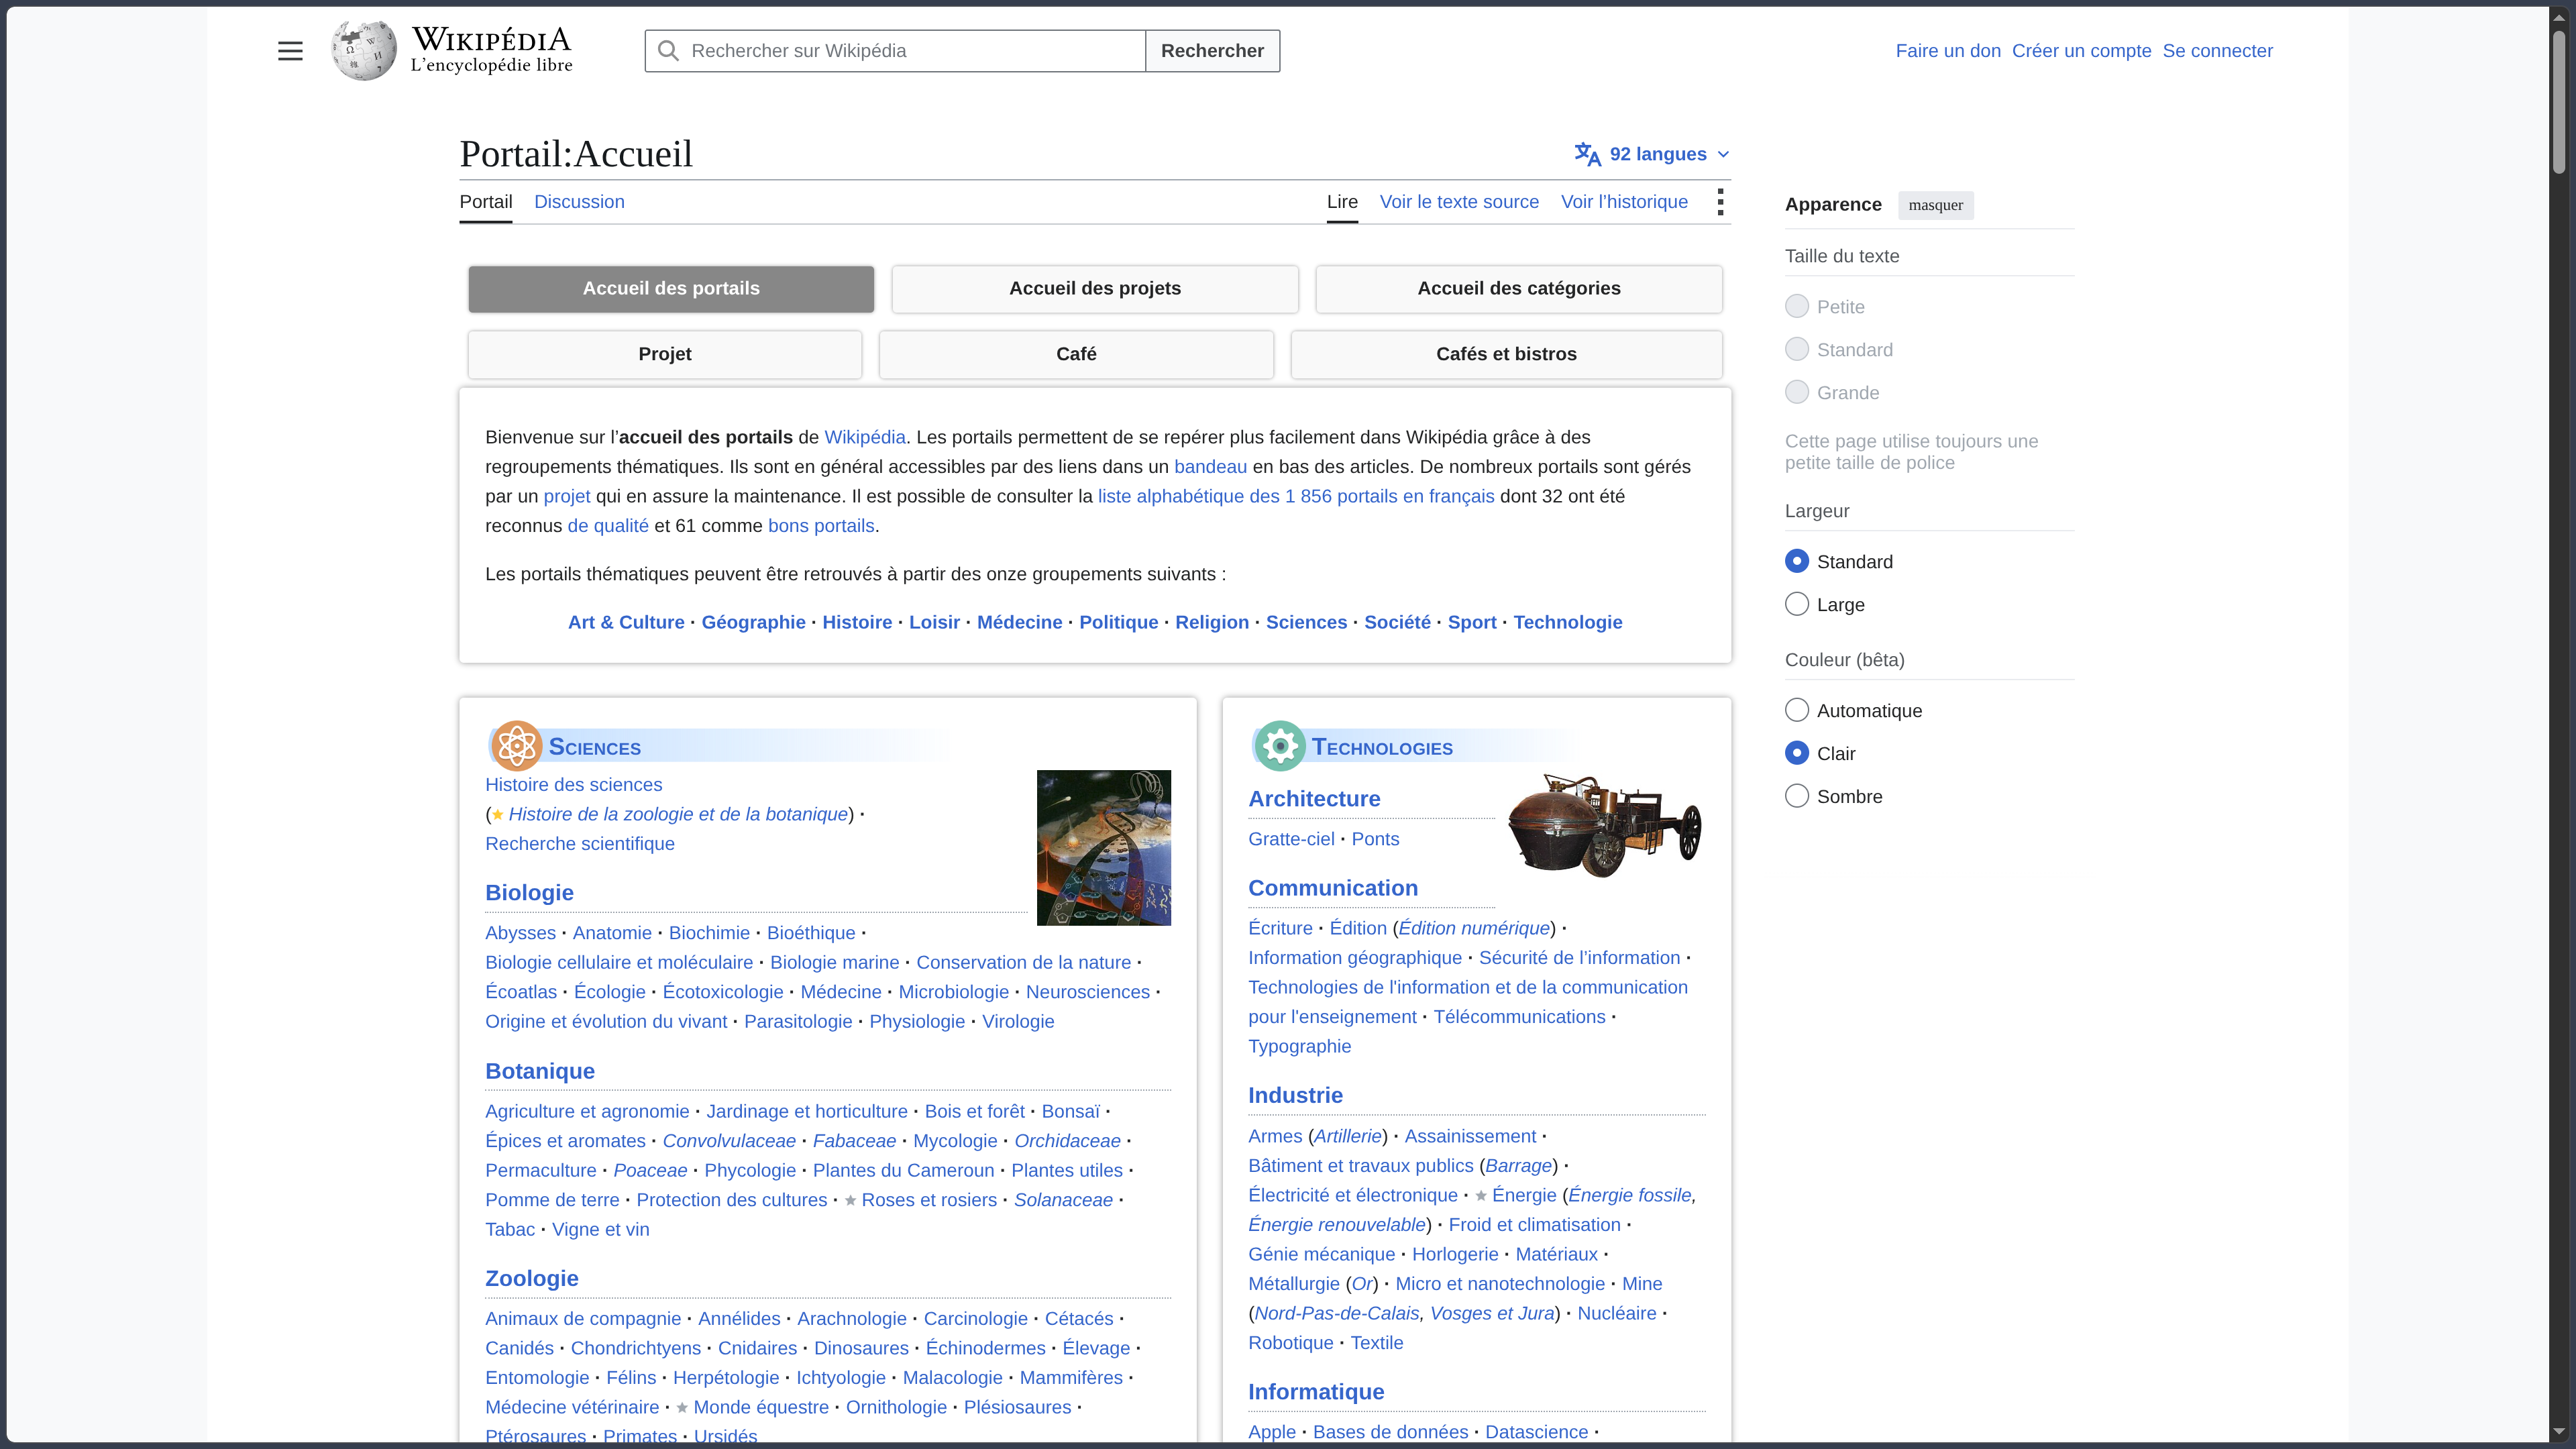Viewport: 2576px width, 1449px height.
Task: Click the Technologies gear icon
Action: pyautogui.click(x=1279, y=746)
